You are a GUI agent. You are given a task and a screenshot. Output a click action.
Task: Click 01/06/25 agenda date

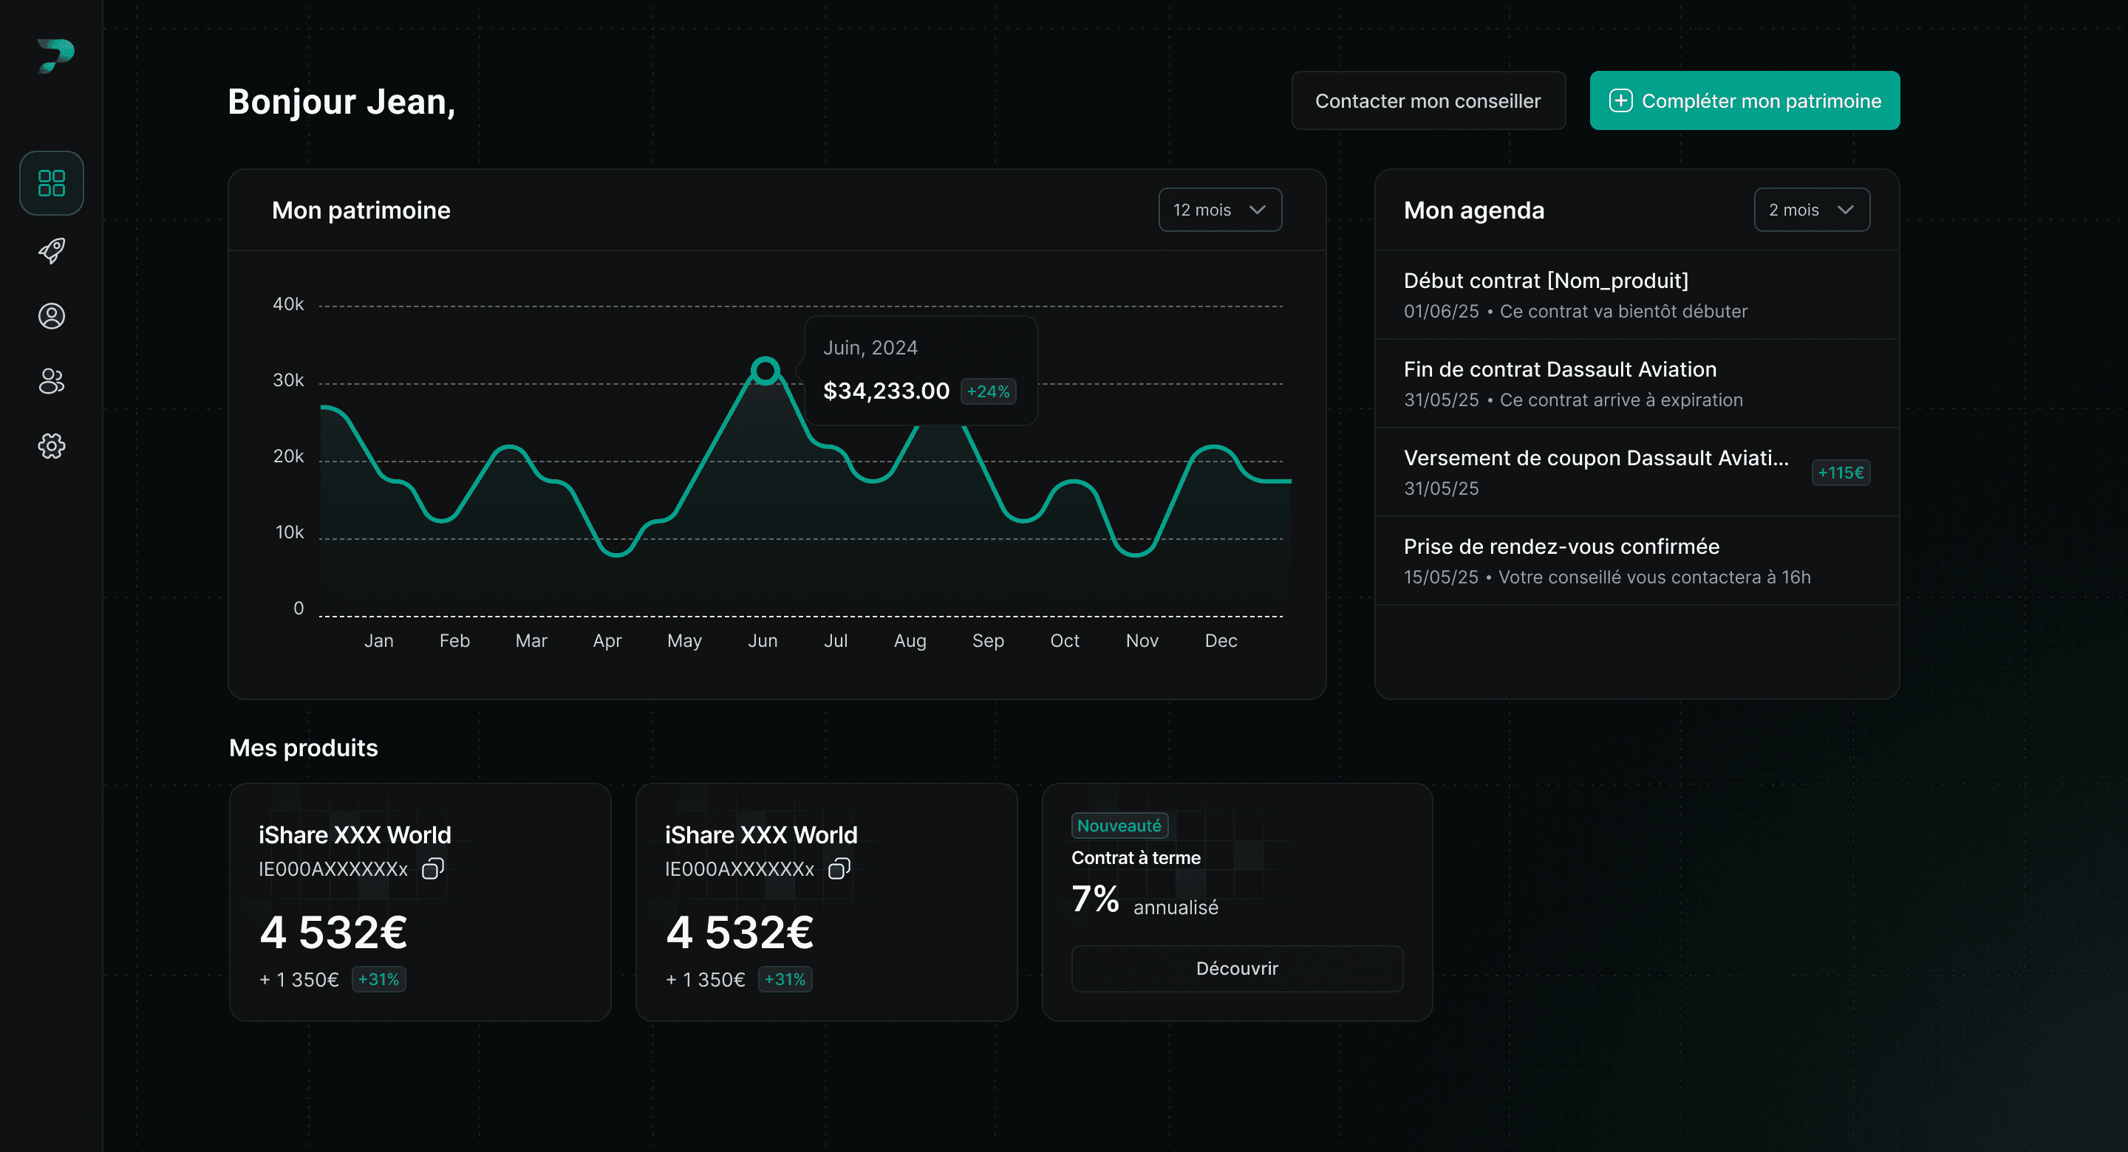coord(1441,312)
